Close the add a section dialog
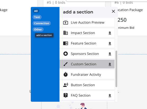 click(x=113, y=11)
